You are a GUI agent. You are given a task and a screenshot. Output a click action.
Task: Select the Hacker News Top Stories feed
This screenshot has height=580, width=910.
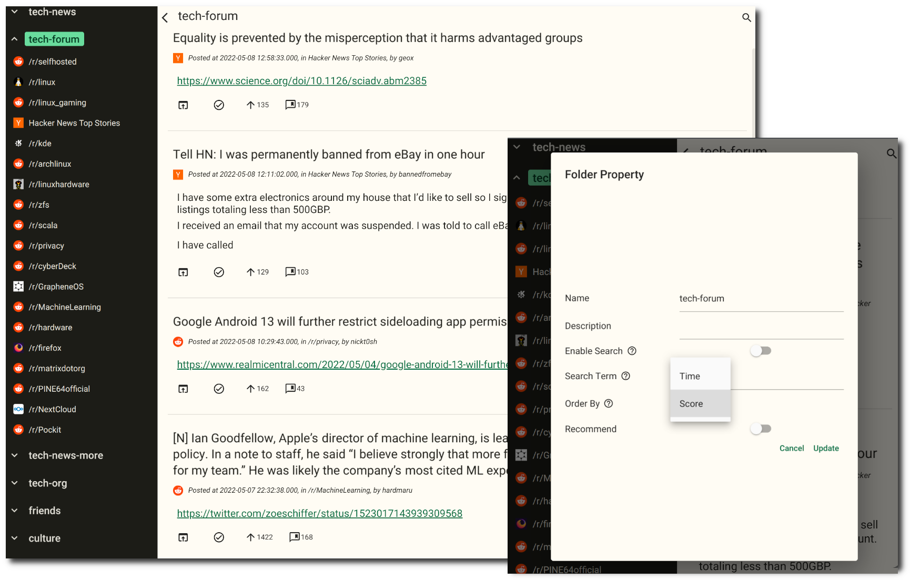pos(74,123)
